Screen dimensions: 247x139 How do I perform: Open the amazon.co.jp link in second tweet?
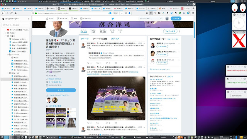[x=134, y=72]
